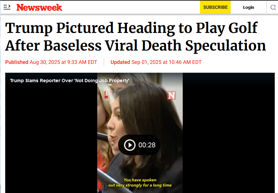The height and width of the screenshot is (193, 278).
Task: Click the red Published label
Action: (x=17, y=62)
